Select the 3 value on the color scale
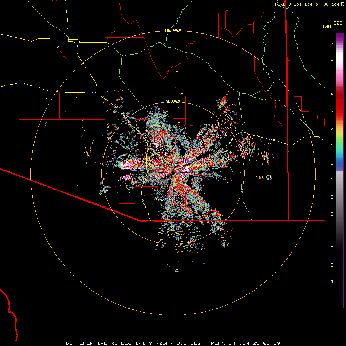This screenshot has width=346, height=346. tap(332, 111)
